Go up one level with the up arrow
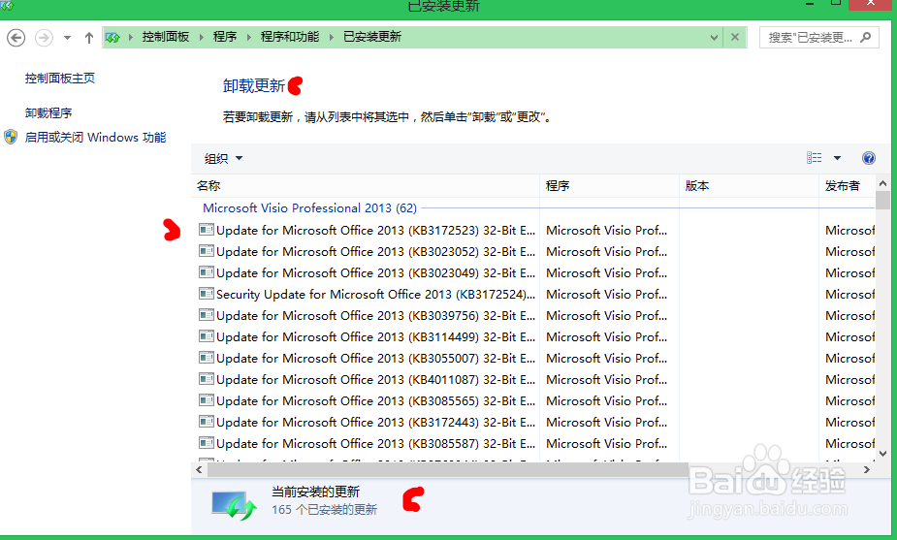Image resolution: width=897 pixels, height=540 pixels. pyautogui.click(x=88, y=38)
